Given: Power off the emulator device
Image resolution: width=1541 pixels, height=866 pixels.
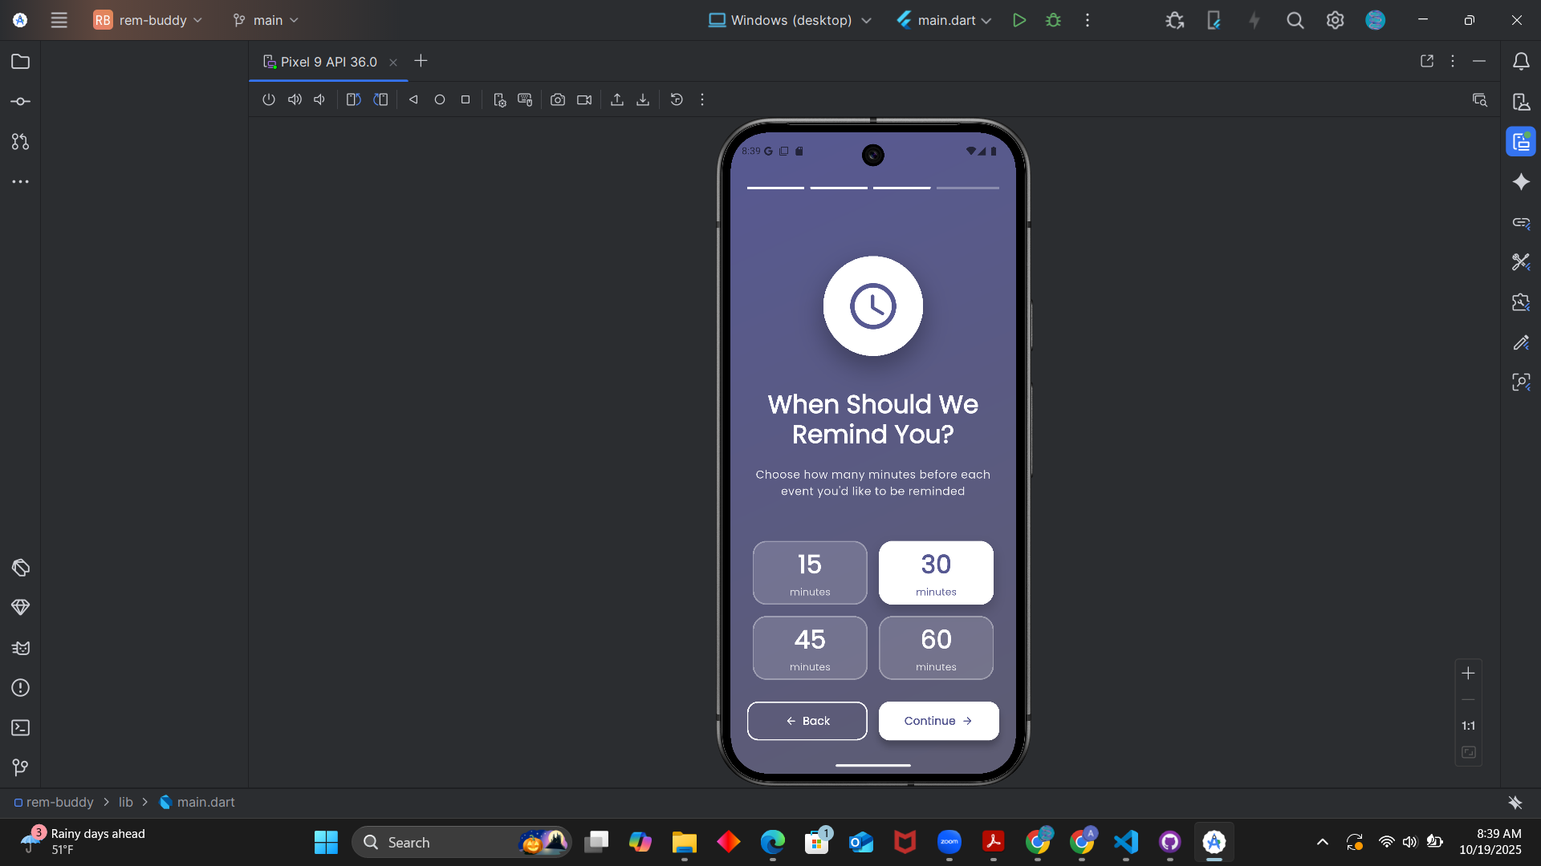Looking at the screenshot, I should (269, 99).
